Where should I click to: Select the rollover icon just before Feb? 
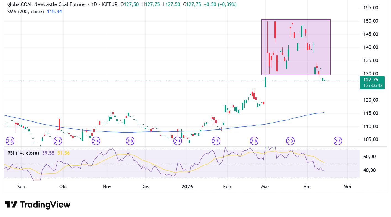coord(216,141)
